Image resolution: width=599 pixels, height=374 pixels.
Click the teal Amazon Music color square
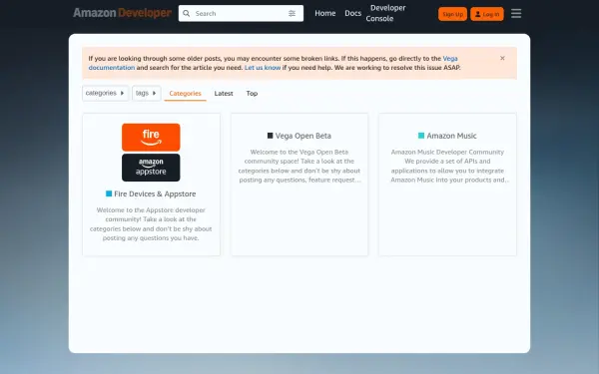tap(421, 136)
